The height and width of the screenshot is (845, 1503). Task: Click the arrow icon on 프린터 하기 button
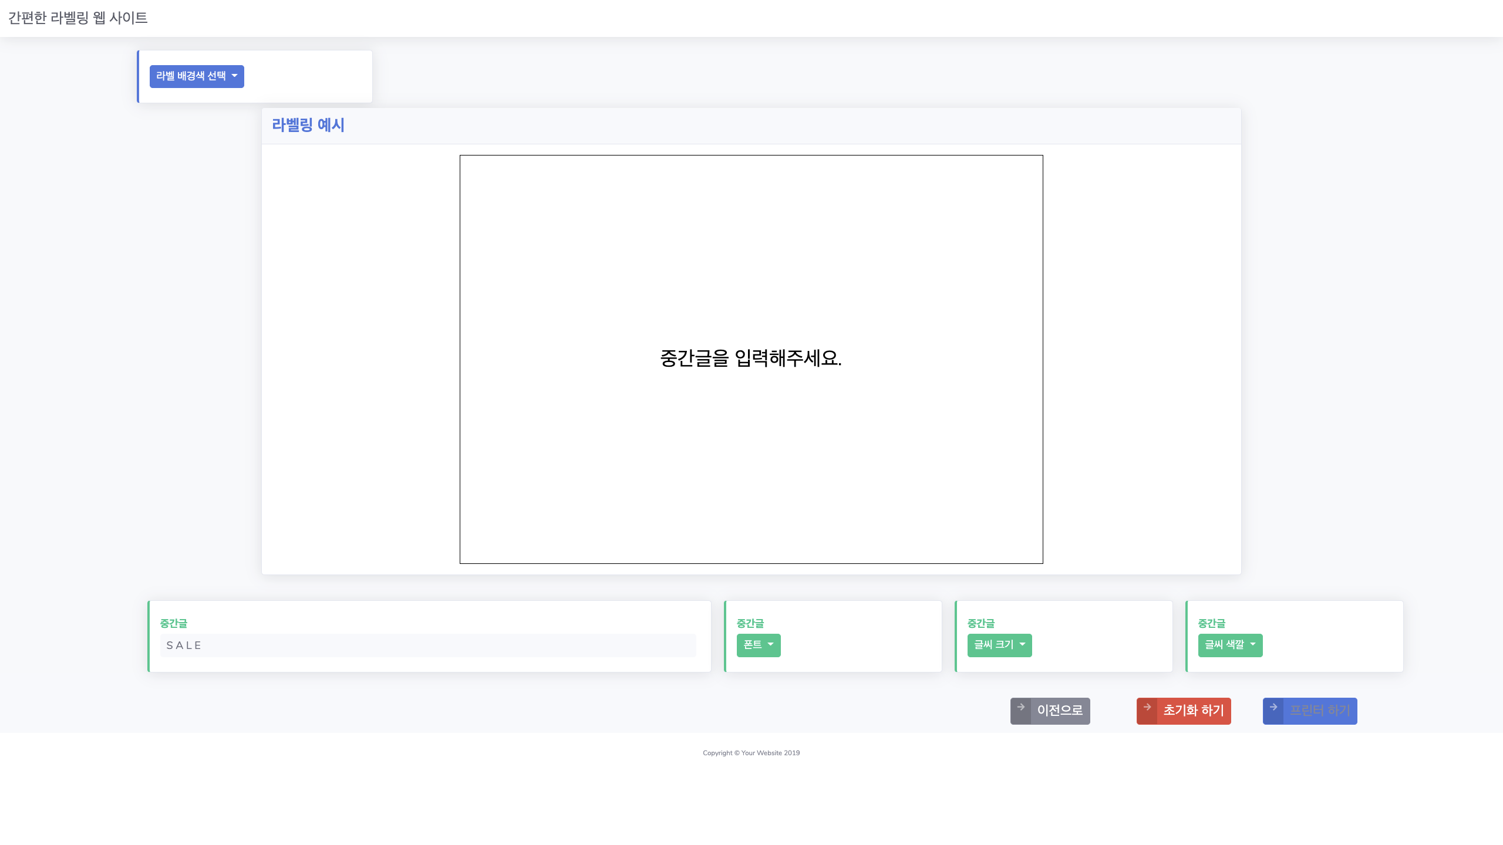click(1273, 707)
